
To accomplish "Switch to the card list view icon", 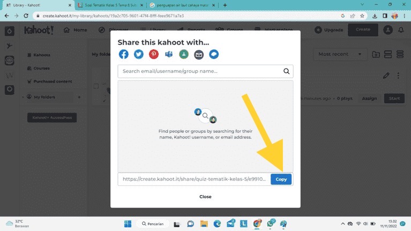I will point(388,54).
